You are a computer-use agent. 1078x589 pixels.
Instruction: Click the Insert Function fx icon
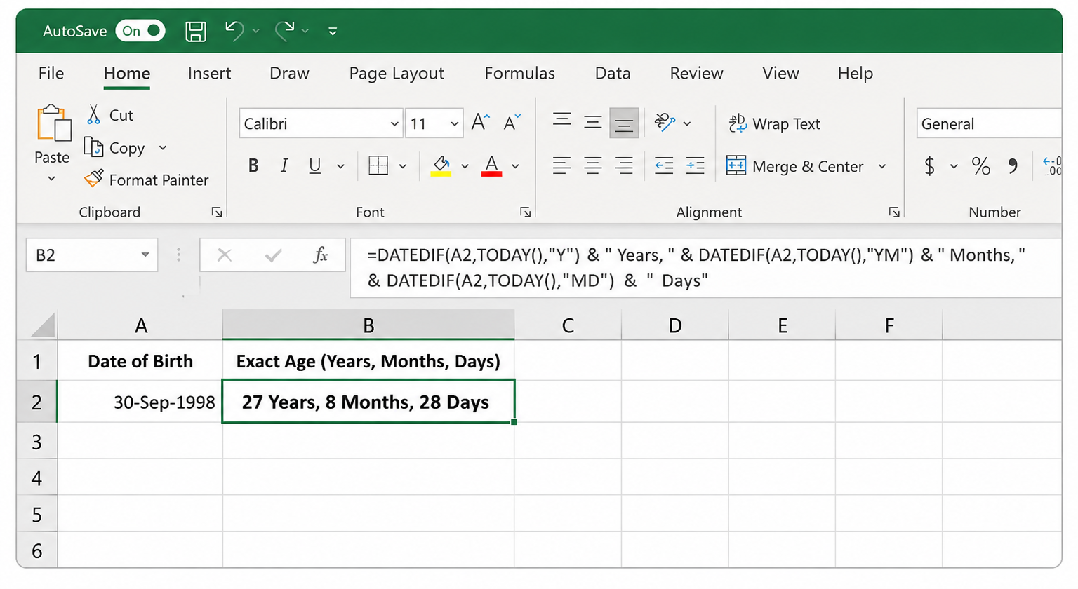click(321, 255)
